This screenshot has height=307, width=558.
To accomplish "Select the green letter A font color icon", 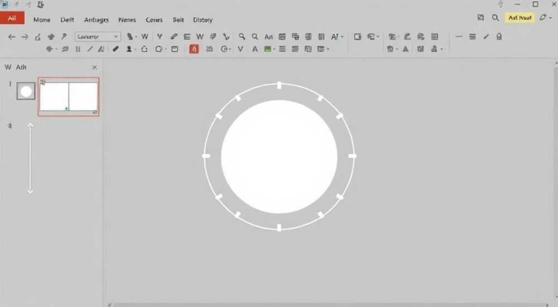I will coord(255,49).
